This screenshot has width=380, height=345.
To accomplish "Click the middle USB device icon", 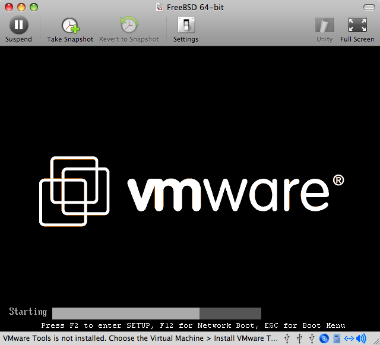I will pyautogui.click(x=300, y=338).
